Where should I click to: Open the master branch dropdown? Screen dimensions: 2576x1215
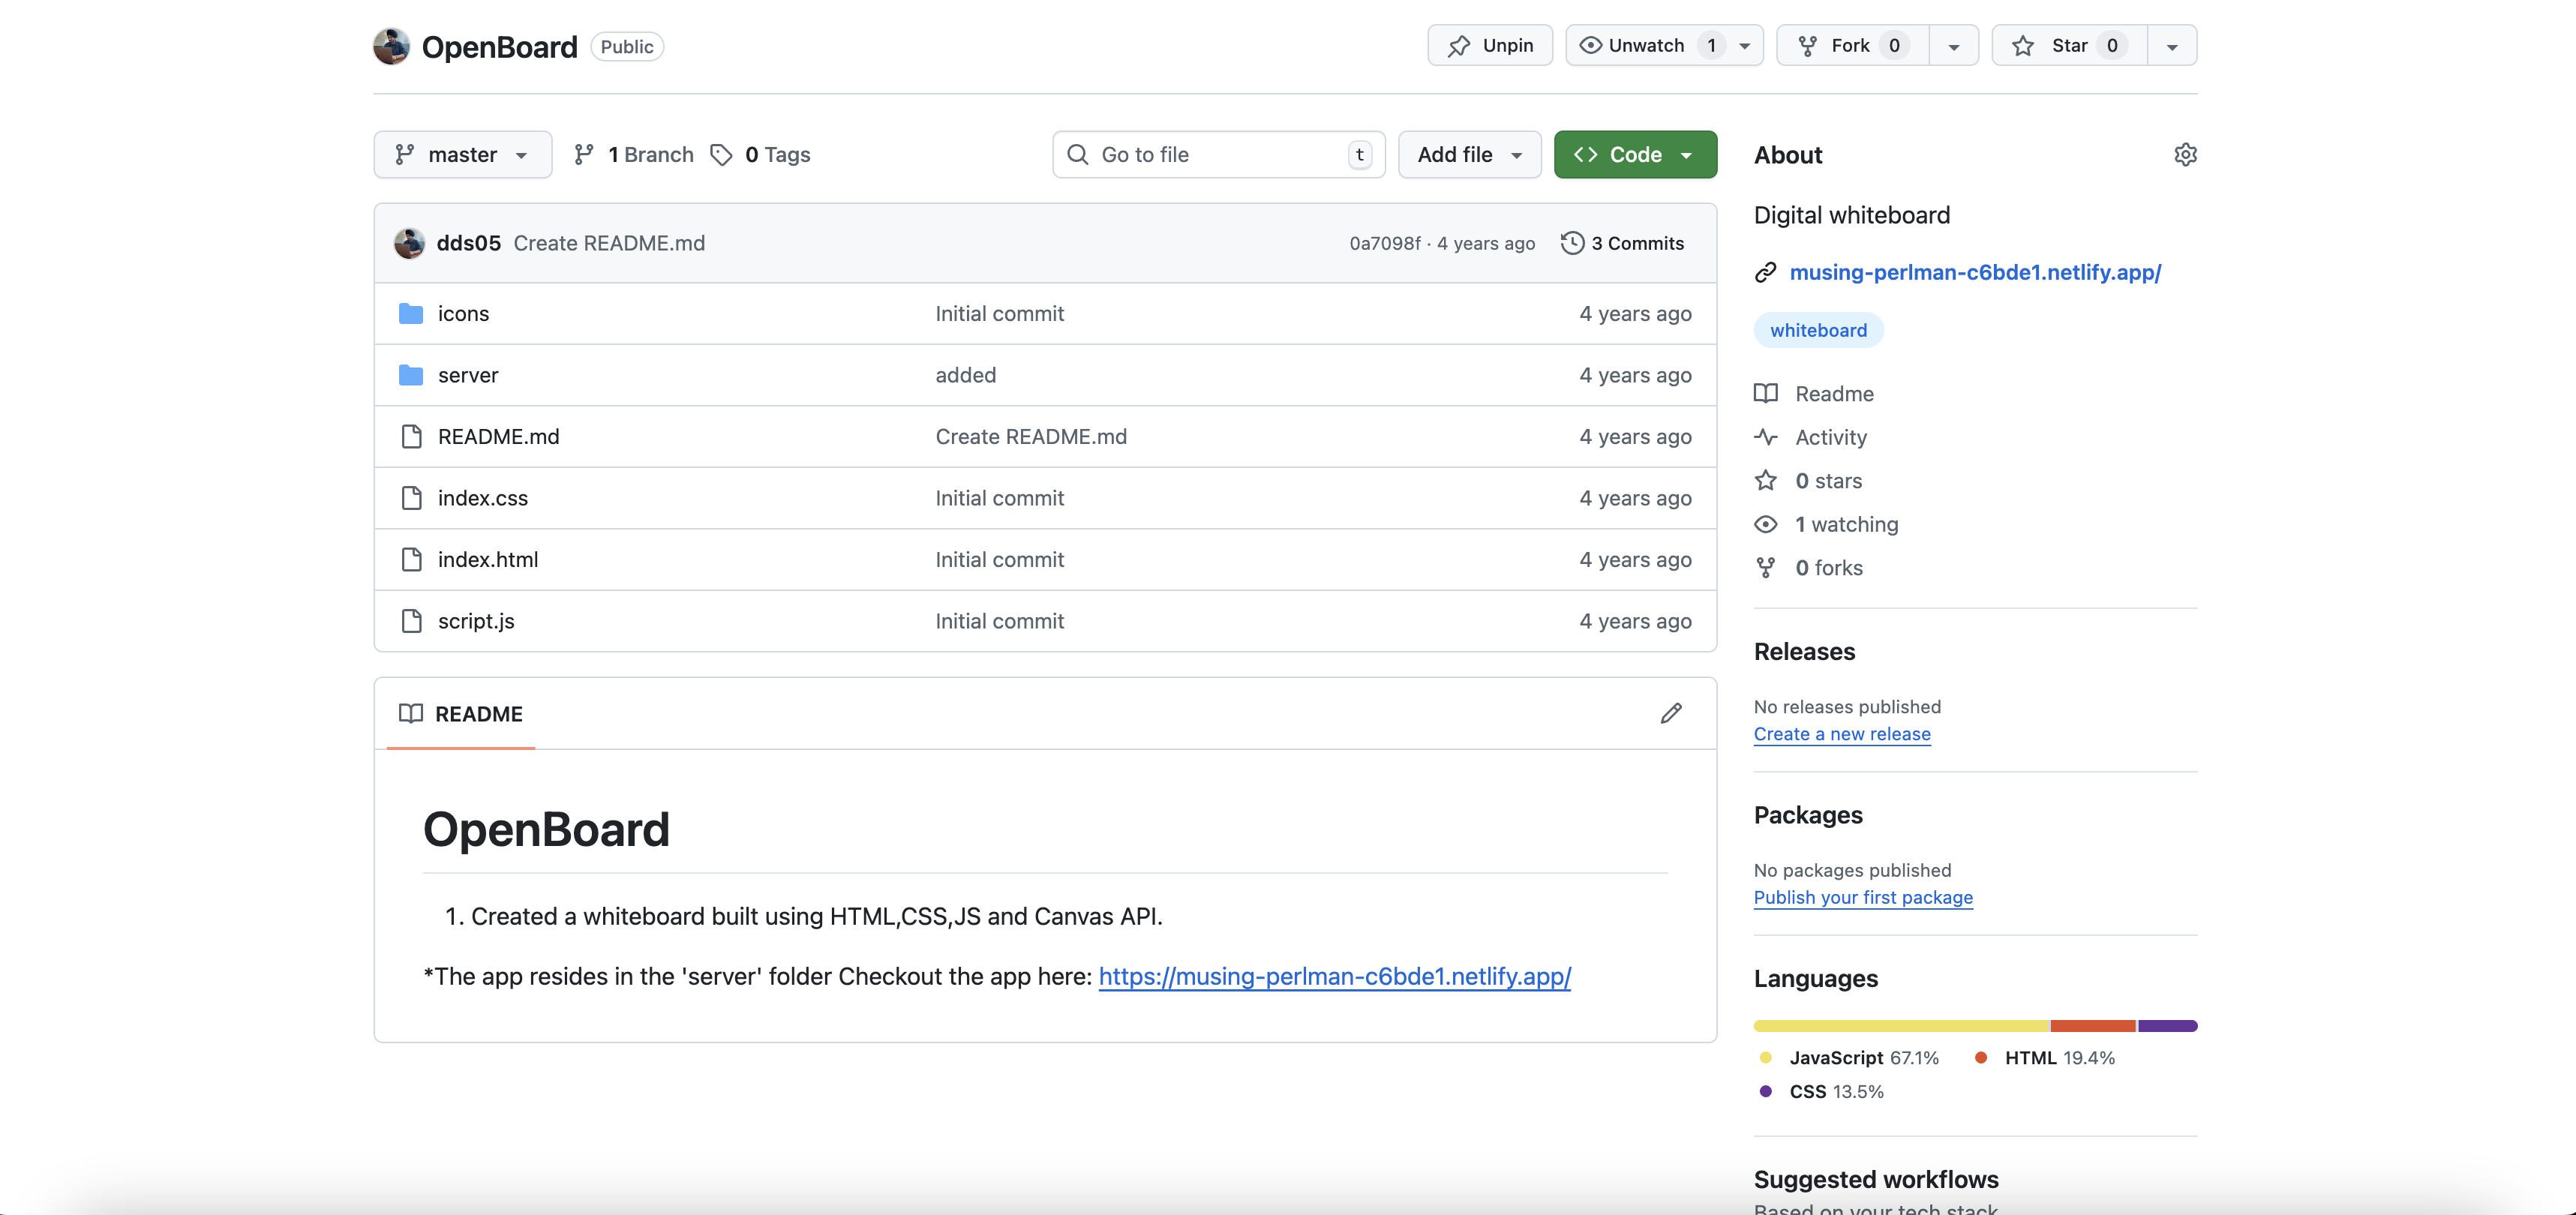point(462,155)
